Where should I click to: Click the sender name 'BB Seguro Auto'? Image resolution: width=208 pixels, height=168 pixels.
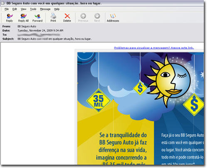pyautogui.click(x=27, y=26)
